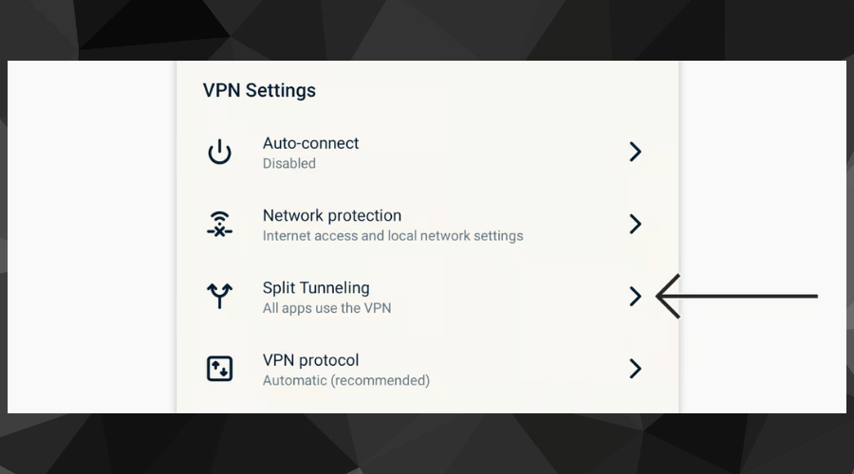854x474 pixels.
Task: Select the Auto-connect title text
Action: [310, 143]
